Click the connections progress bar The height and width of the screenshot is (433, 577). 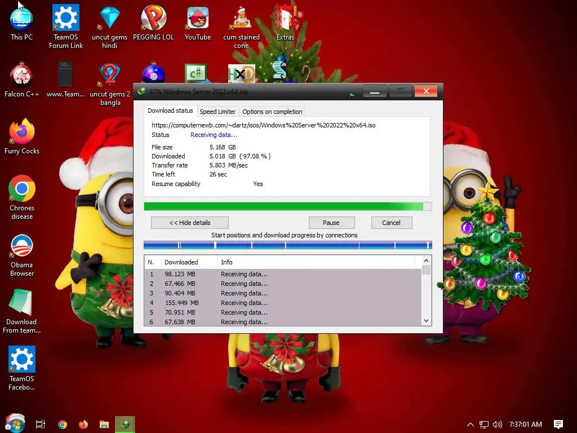pyautogui.click(x=288, y=245)
